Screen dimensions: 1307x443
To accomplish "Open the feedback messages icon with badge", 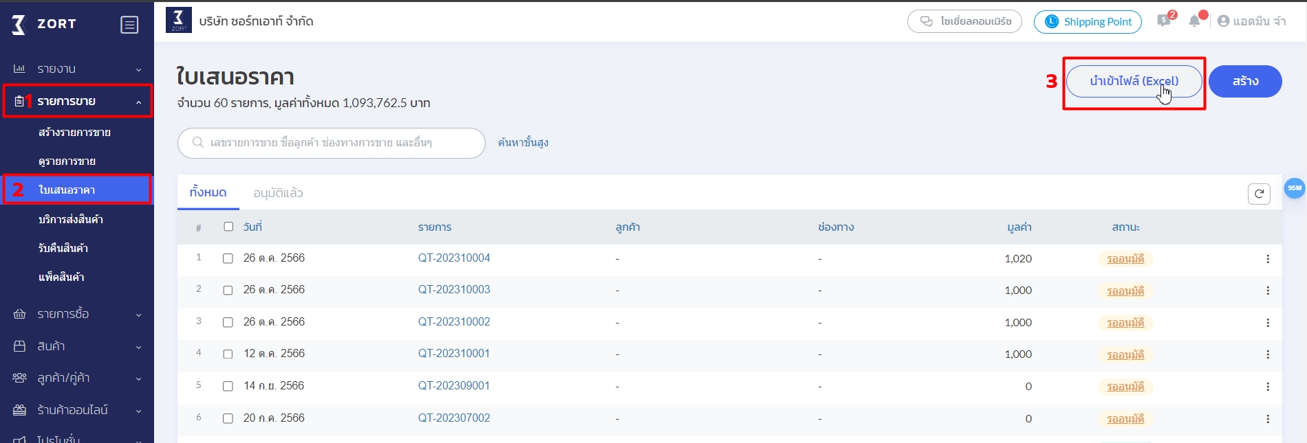I will pos(1164,21).
